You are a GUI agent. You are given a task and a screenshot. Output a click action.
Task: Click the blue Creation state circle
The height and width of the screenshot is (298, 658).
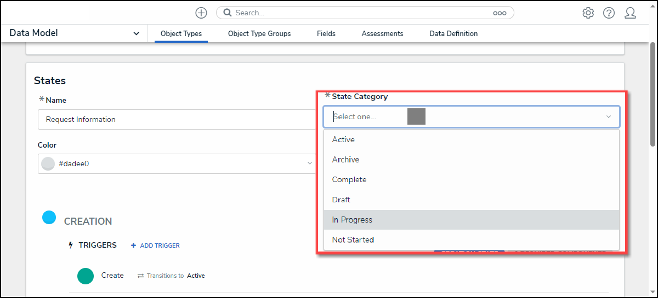tap(49, 218)
